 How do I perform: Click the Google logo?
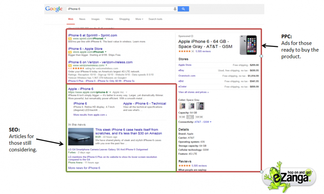(54, 9)
